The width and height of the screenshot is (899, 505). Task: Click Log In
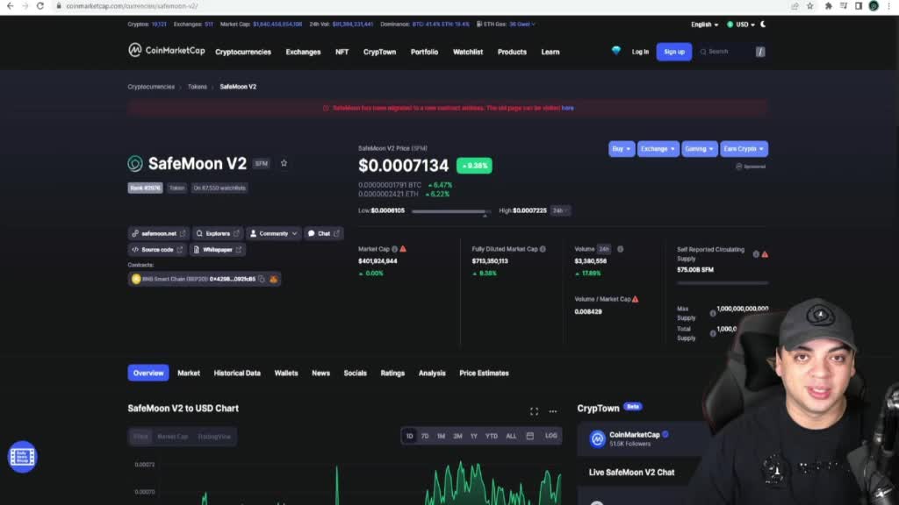[x=640, y=52]
